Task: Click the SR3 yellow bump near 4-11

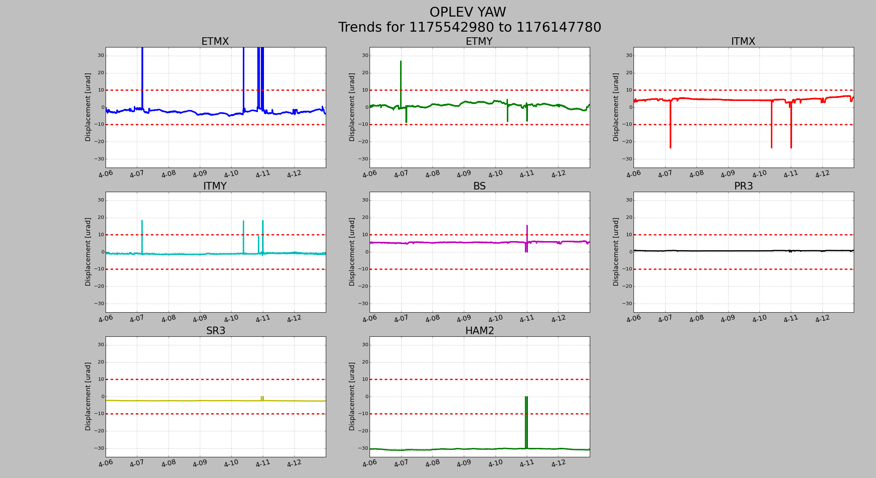Action: pos(262,399)
